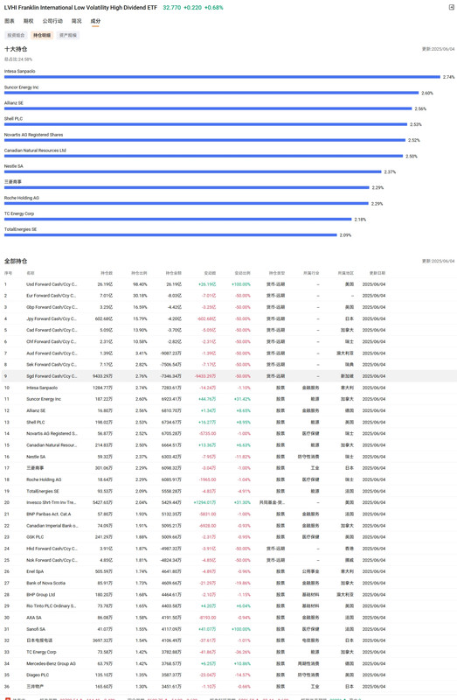Open Canadian Imperial Bank row

228,526
